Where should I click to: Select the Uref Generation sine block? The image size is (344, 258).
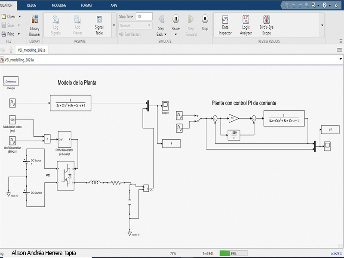pyautogui.click(x=12, y=141)
